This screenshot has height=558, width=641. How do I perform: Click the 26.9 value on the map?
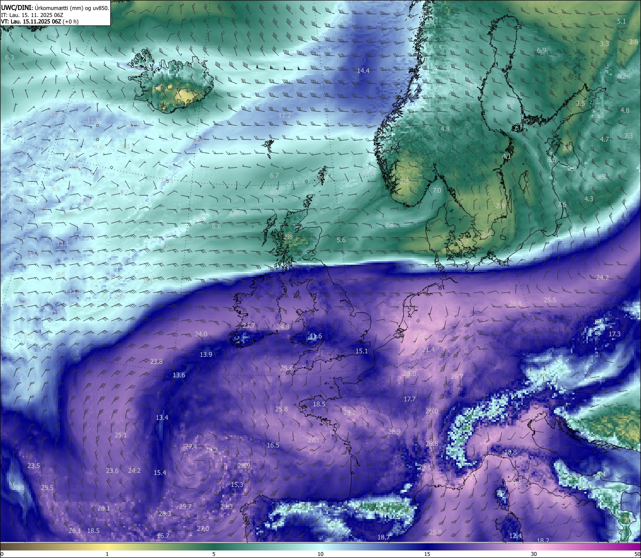coord(394,431)
